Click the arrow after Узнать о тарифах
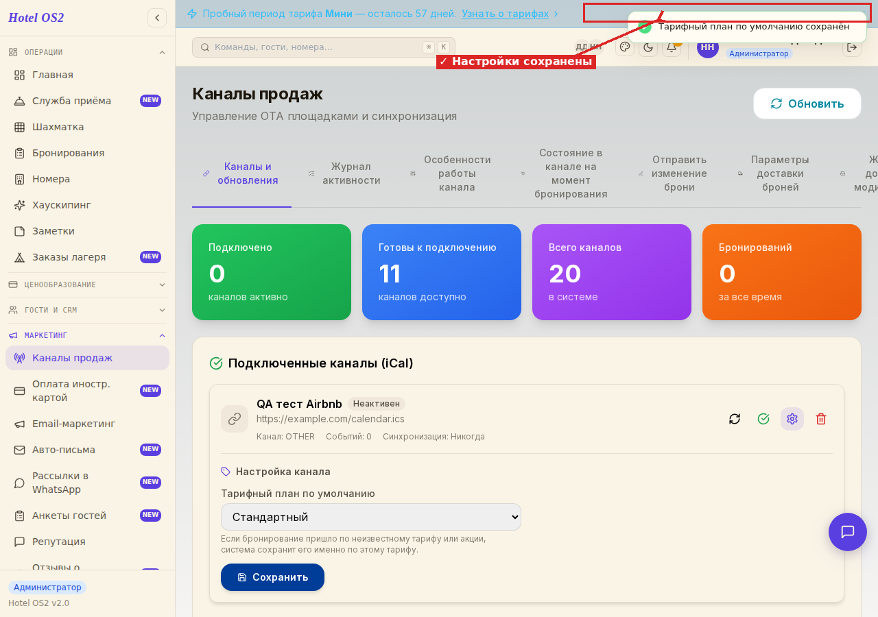 [556, 14]
